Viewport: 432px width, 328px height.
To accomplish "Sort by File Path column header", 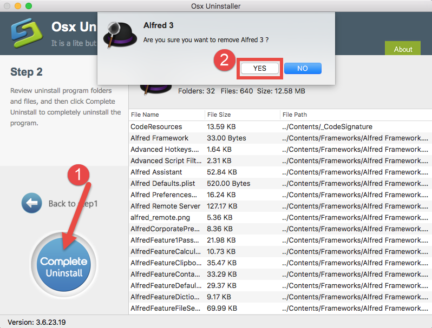I will (x=356, y=115).
